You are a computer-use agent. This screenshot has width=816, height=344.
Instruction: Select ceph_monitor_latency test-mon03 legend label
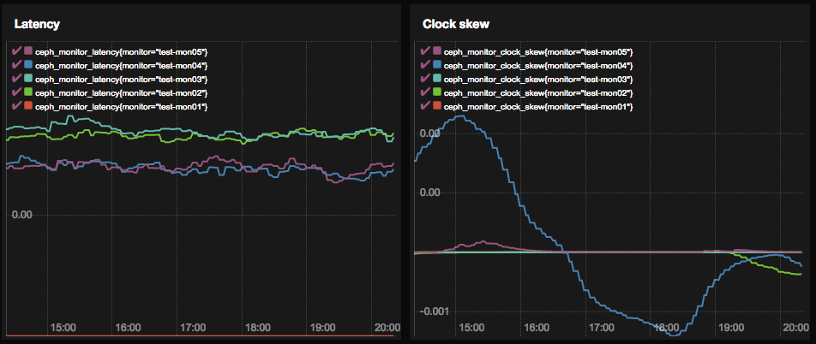point(122,79)
